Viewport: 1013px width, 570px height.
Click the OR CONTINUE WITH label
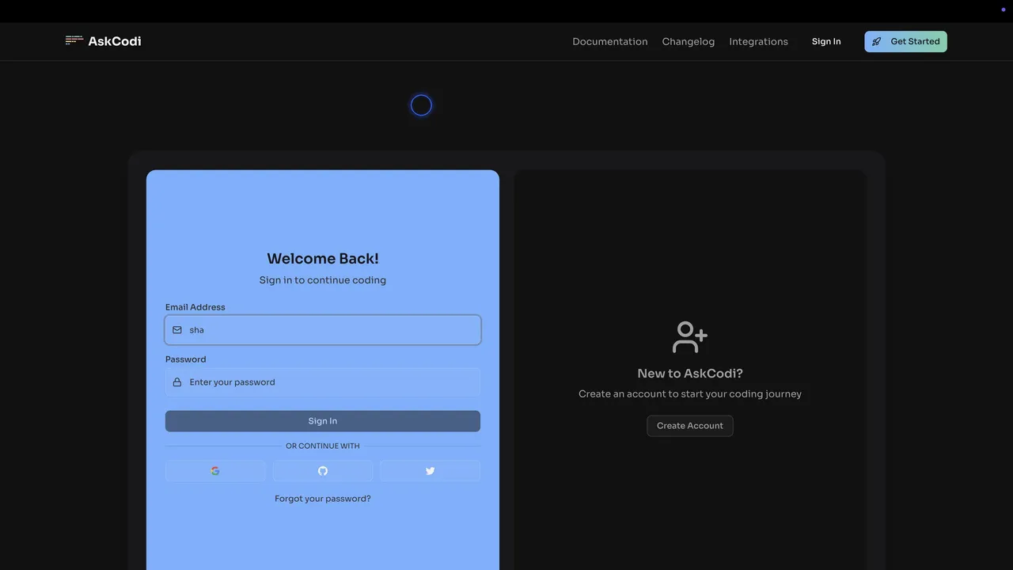(323, 446)
